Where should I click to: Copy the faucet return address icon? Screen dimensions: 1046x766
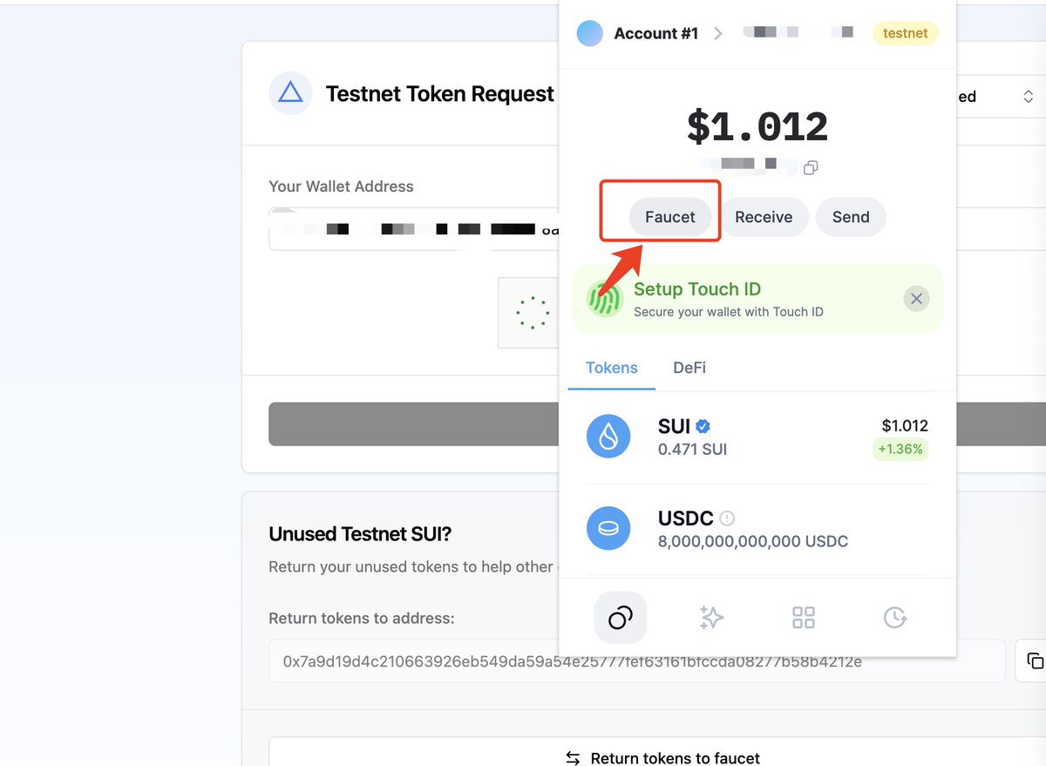(x=1035, y=661)
